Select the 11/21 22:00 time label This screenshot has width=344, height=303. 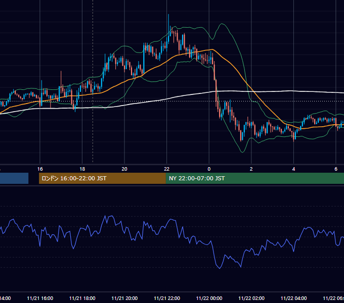click(167, 298)
